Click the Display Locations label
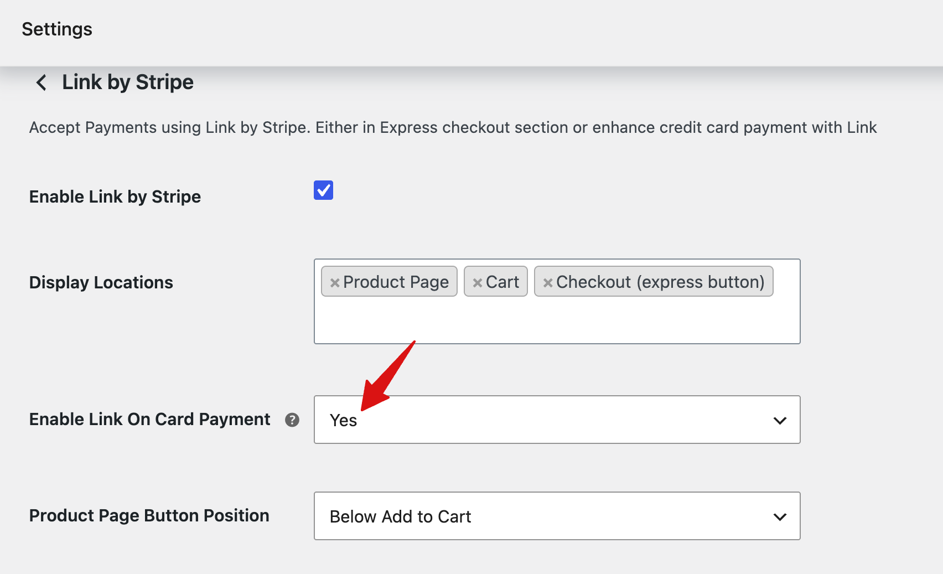The image size is (943, 574). click(101, 282)
